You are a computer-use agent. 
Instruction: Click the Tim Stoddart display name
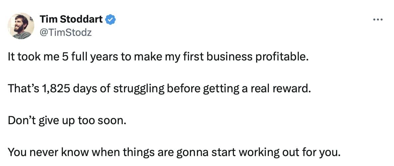click(71, 20)
